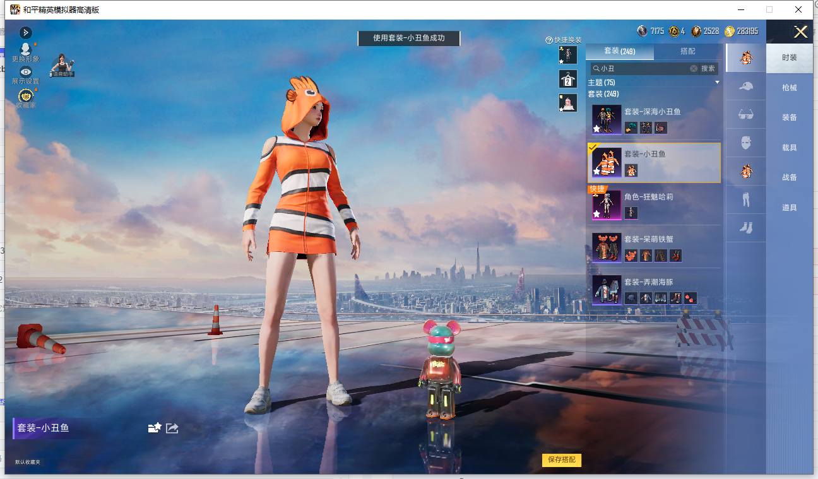Open the 道具 items tab
This screenshot has width=818, height=479.
pyautogui.click(x=790, y=208)
